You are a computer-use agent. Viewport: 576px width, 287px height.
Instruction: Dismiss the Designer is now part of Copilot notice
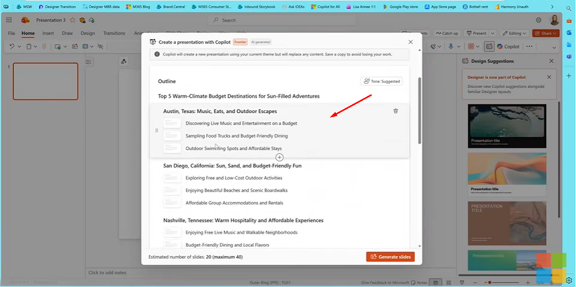pyautogui.click(x=549, y=77)
